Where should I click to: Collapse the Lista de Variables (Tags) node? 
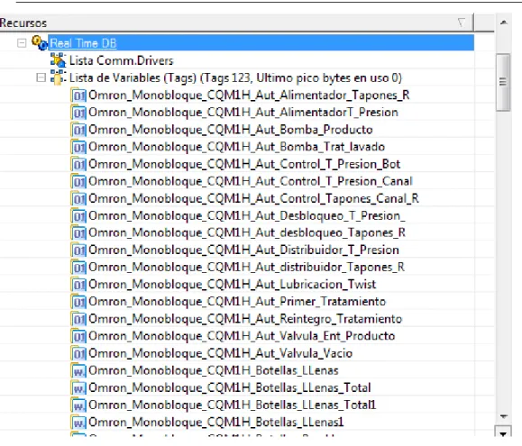[x=41, y=77]
